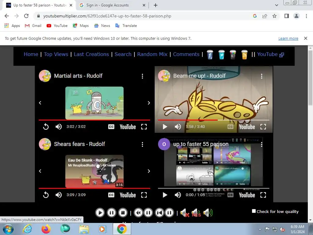This screenshot has height=235, width=313.
Task: Fullscreen the Shears fears video
Action: 144,195
